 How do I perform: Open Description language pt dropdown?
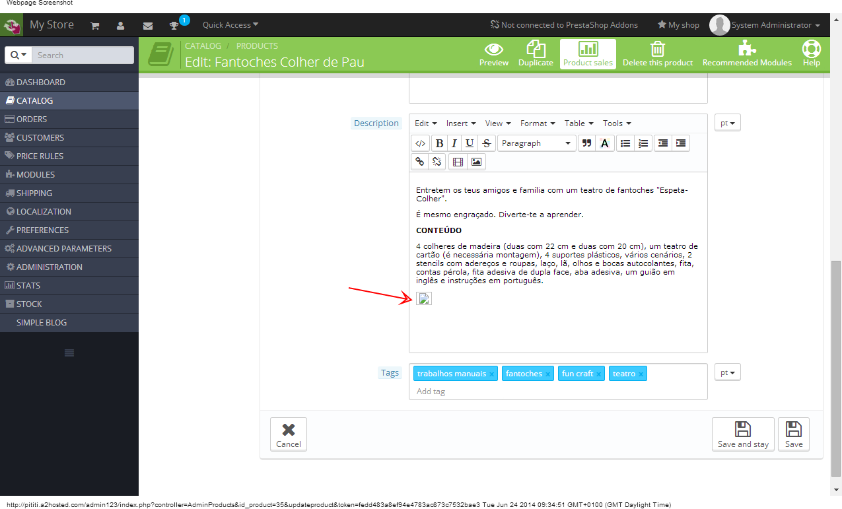728,123
